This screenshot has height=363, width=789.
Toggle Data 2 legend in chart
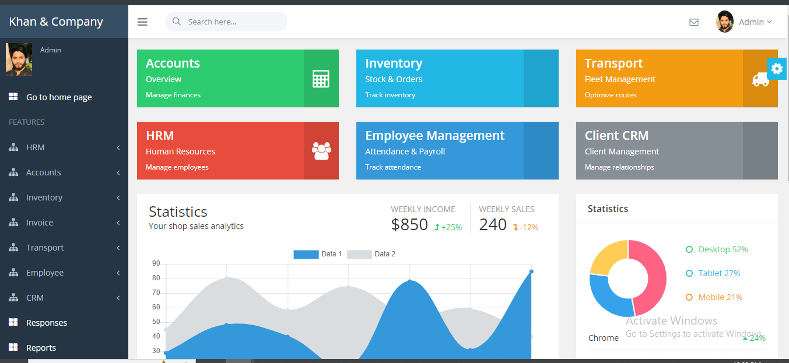pyautogui.click(x=371, y=254)
